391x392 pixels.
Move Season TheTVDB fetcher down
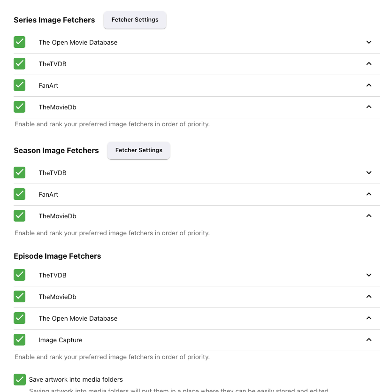[369, 173]
